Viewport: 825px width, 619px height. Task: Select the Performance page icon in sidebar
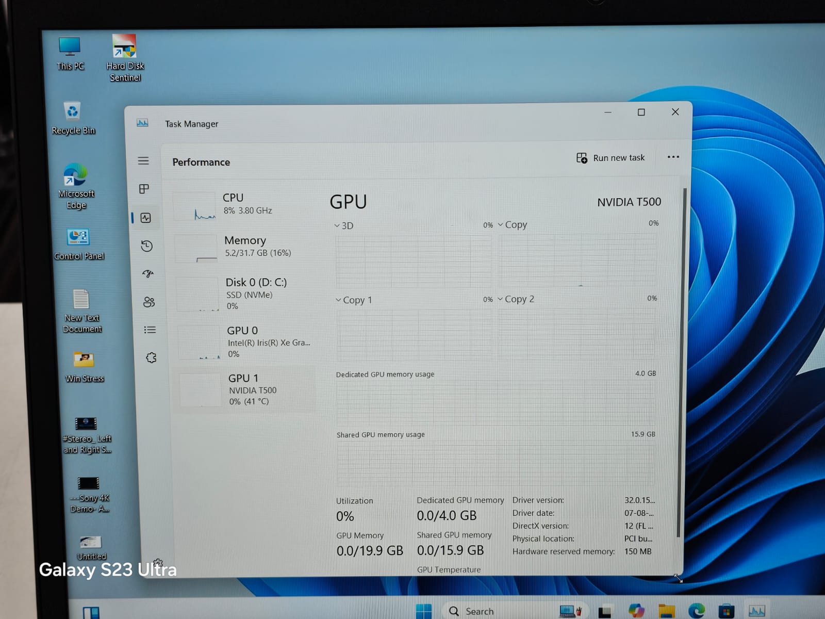point(146,218)
